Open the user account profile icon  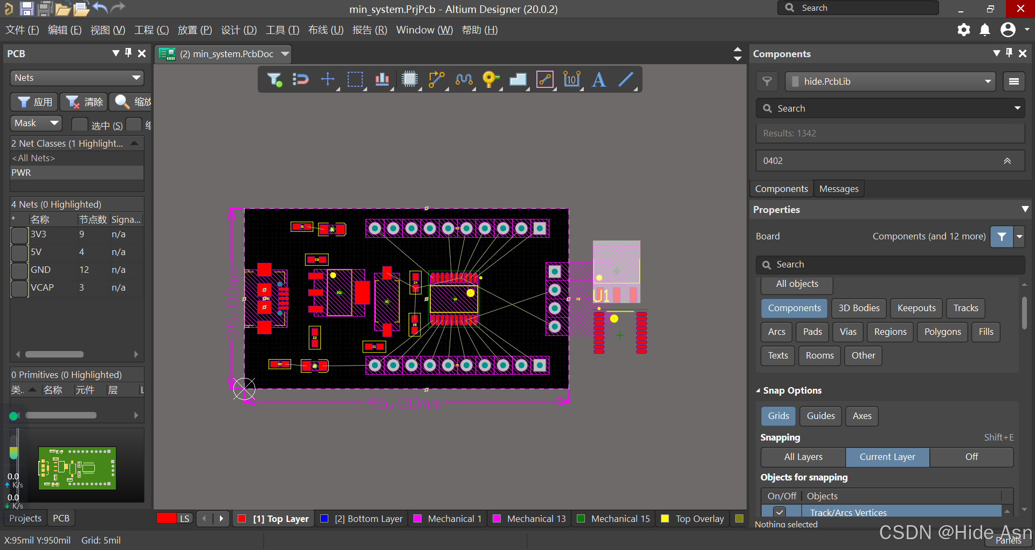(1008, 30)
